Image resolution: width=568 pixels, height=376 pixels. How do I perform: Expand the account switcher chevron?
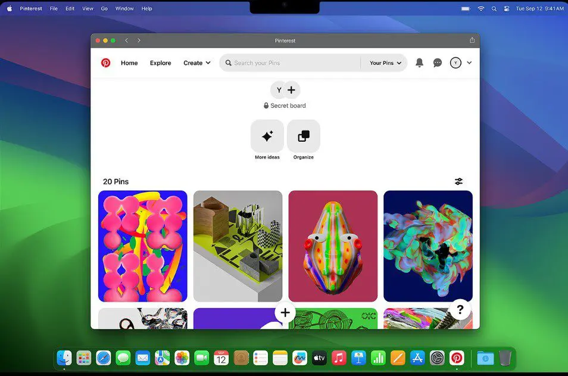pos(470,63)
